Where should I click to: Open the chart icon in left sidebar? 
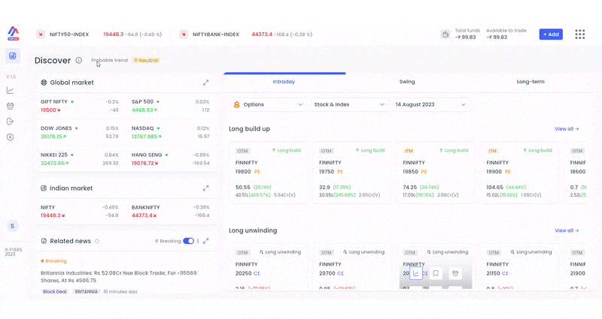pyautogui.click(x=11, y=90)
